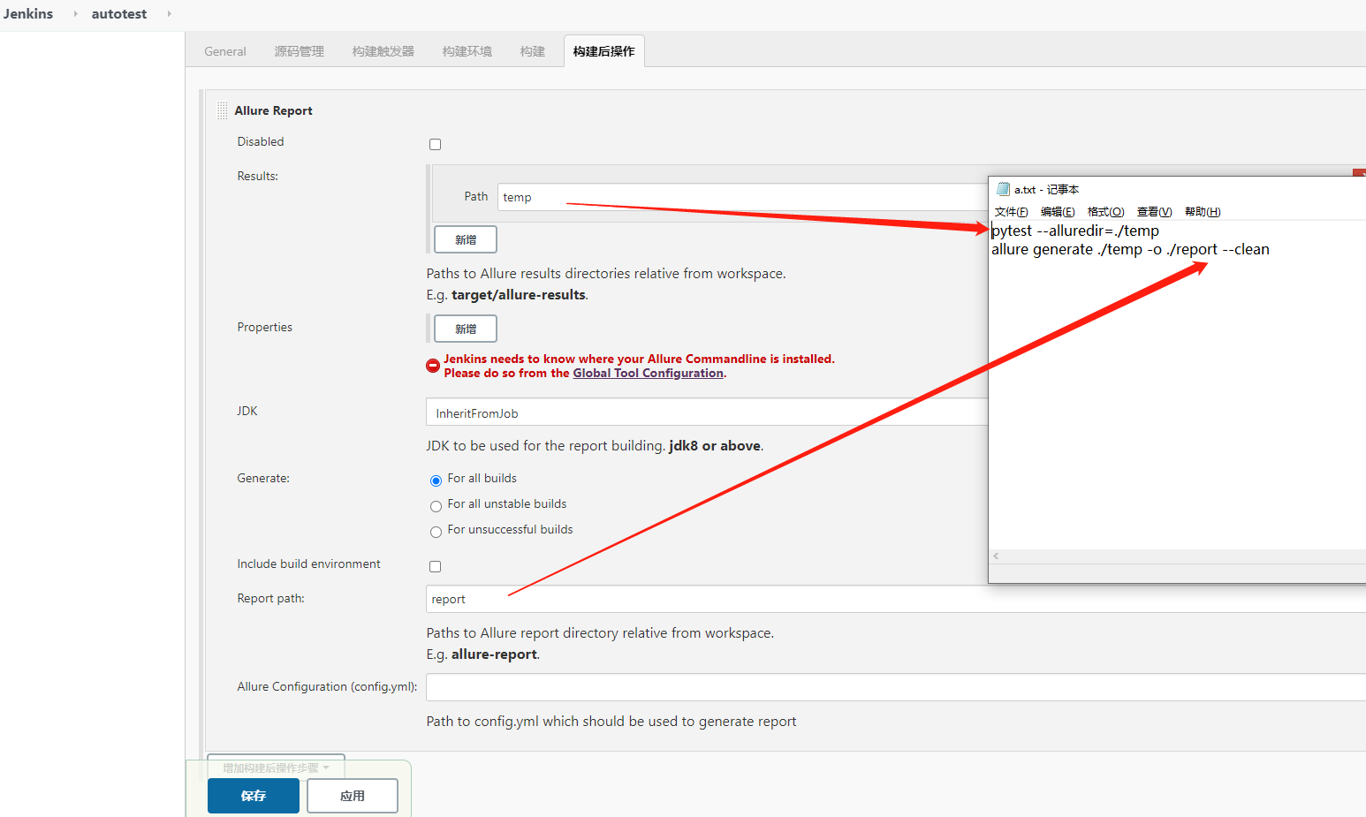Screen dimensions: 1366x817
Task: Open Notepad 格式(O) menu
Action: (x=1105, y=212)
